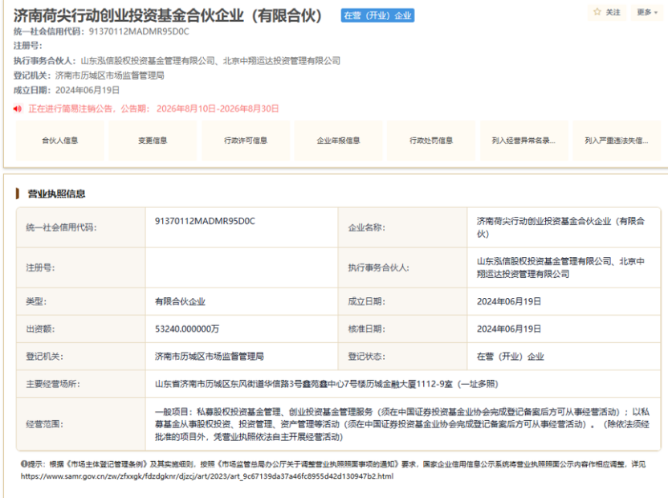Click the 主要经营场所 address value

pos(326,384)
